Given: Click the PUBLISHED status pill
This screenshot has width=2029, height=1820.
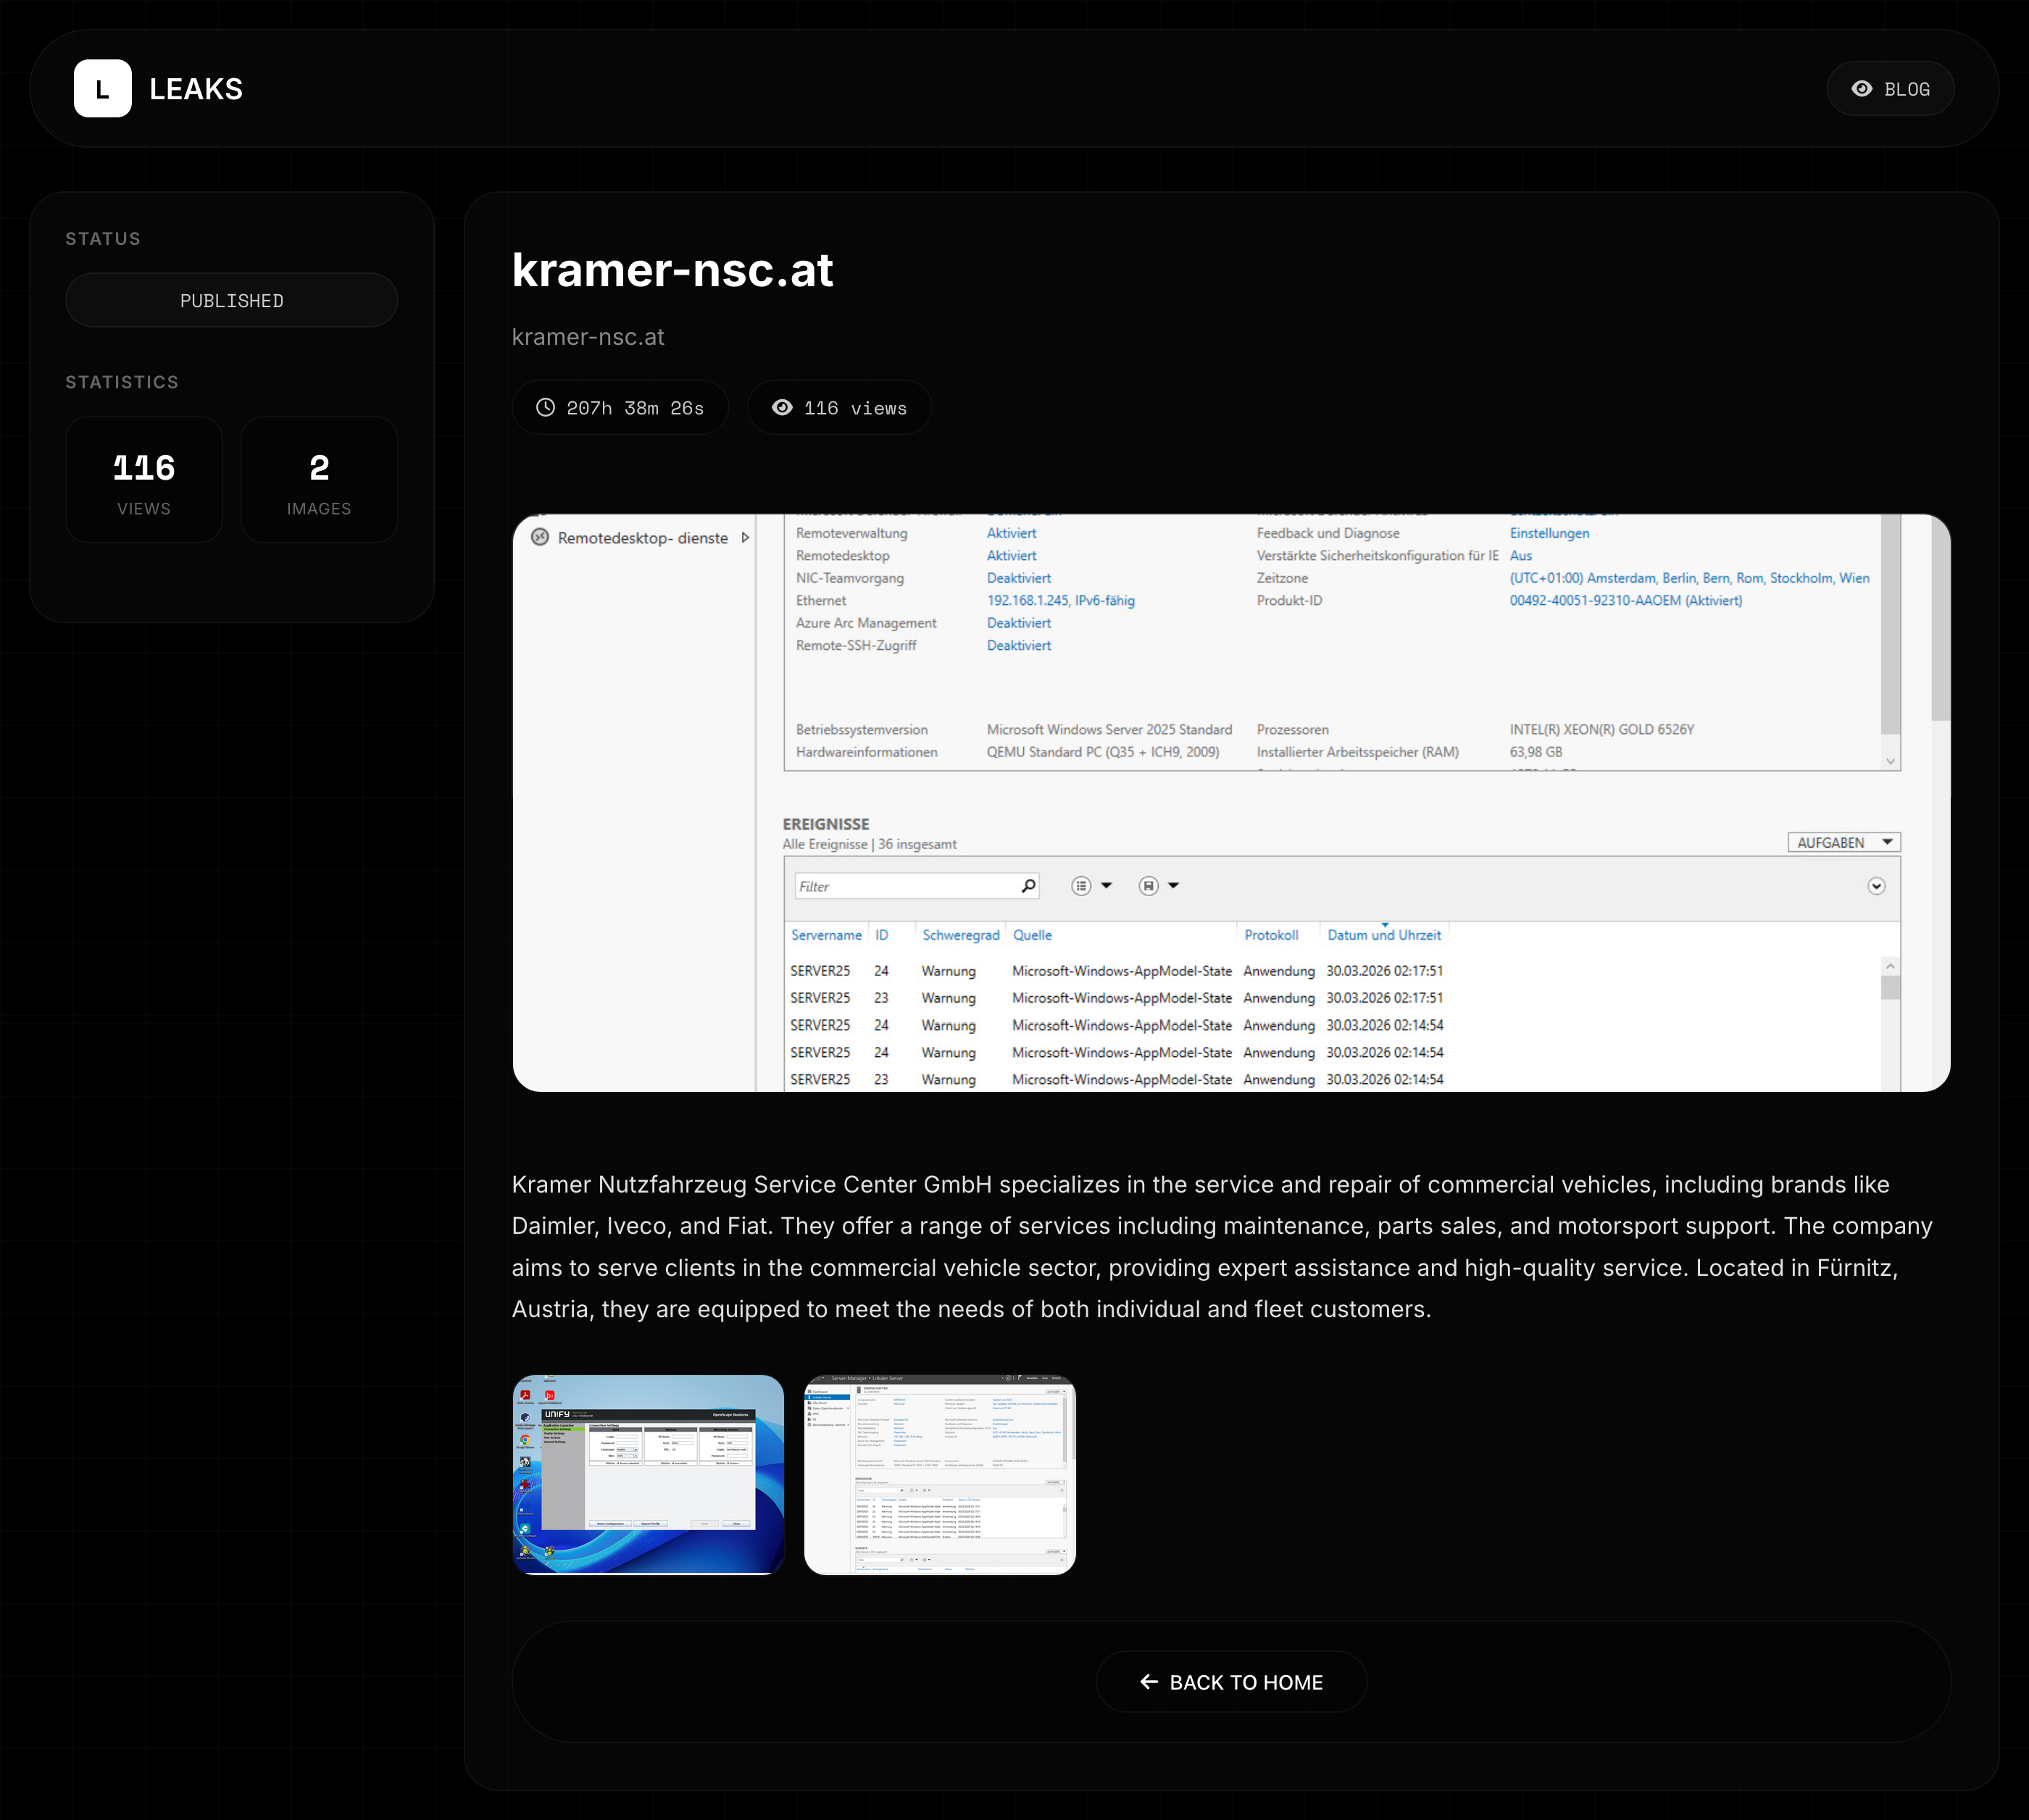Looking at the screenshot, I should (x=232, y=301).
